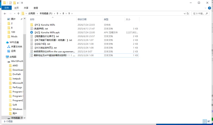Switch to large icons view in status bar
The image size is (213, 125).
tap(209, 121)
